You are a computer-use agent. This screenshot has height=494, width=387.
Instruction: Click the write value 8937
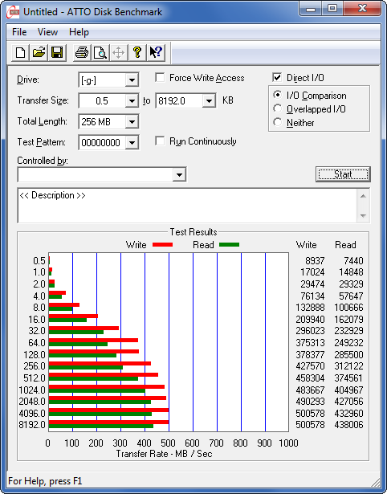pos(315,261)
